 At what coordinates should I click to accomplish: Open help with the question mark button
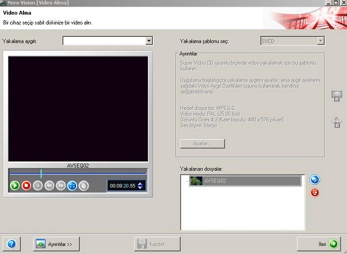(12, 244)
